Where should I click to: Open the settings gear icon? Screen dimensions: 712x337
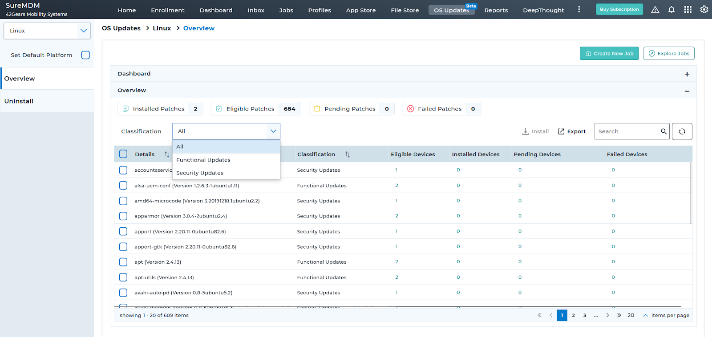coord(704,10)
